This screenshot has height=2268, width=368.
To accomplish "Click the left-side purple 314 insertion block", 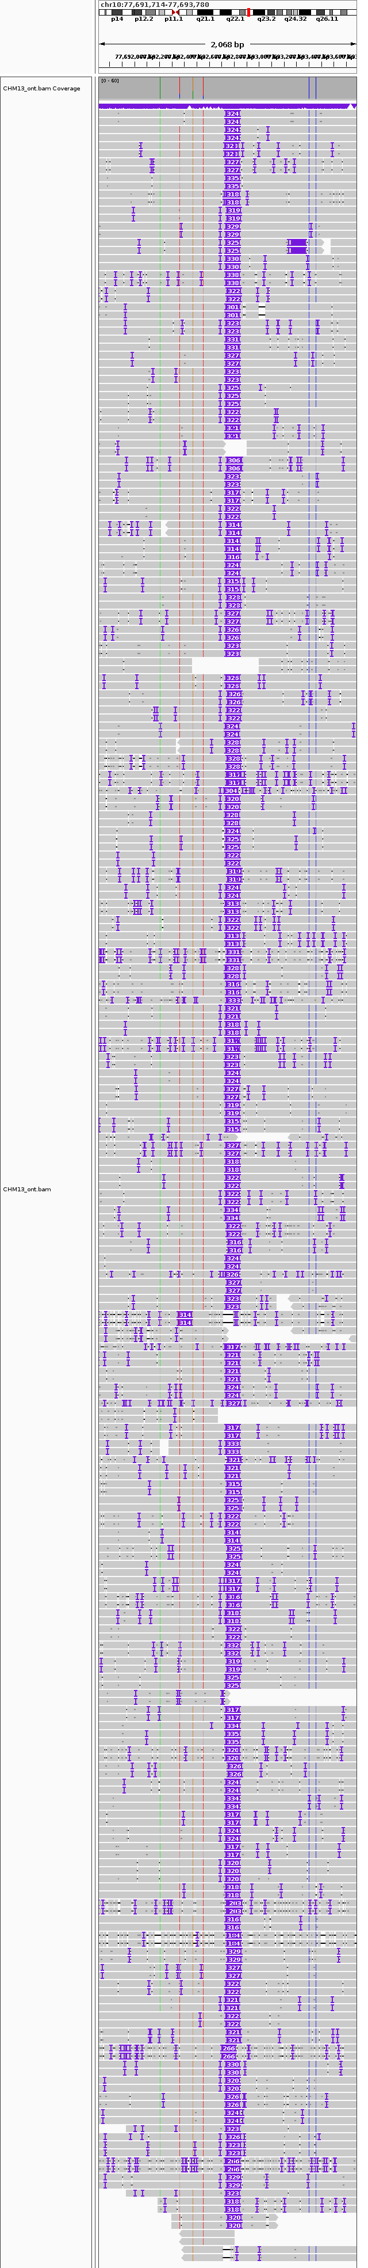I will (185, 1315).
